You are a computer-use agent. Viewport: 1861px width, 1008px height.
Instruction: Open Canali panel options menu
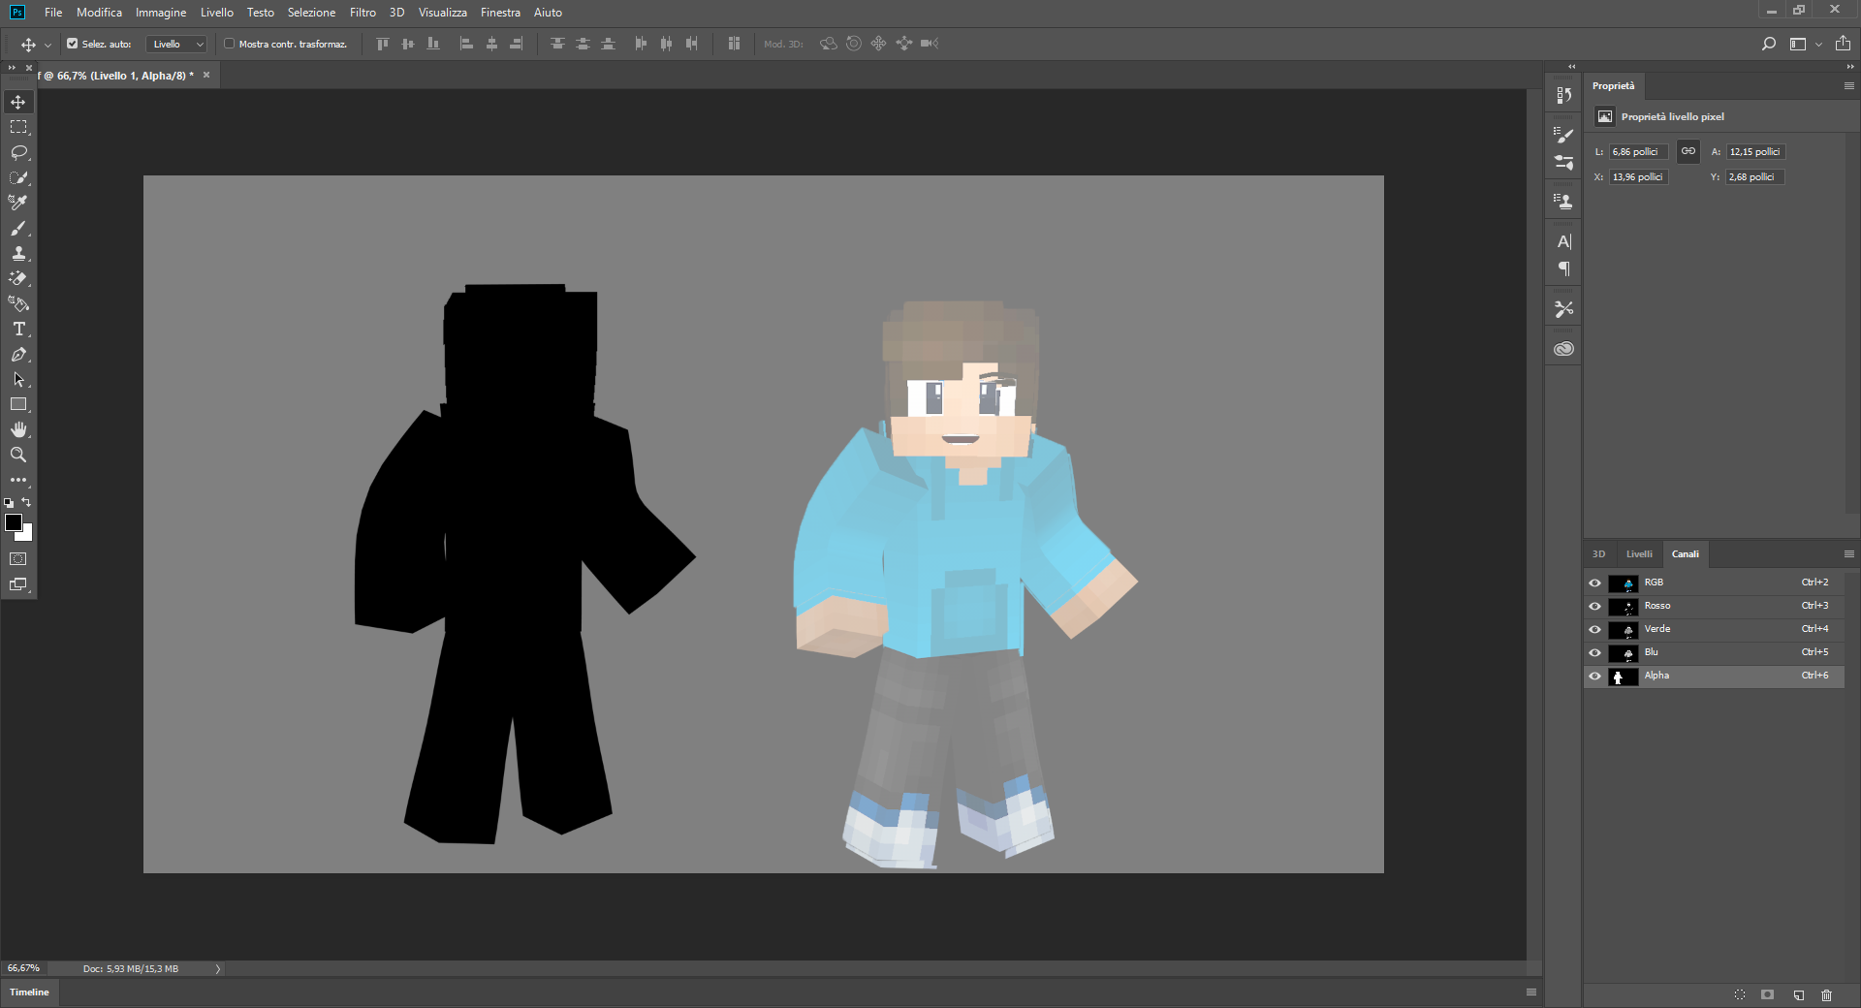click(x=1848, y=554)
